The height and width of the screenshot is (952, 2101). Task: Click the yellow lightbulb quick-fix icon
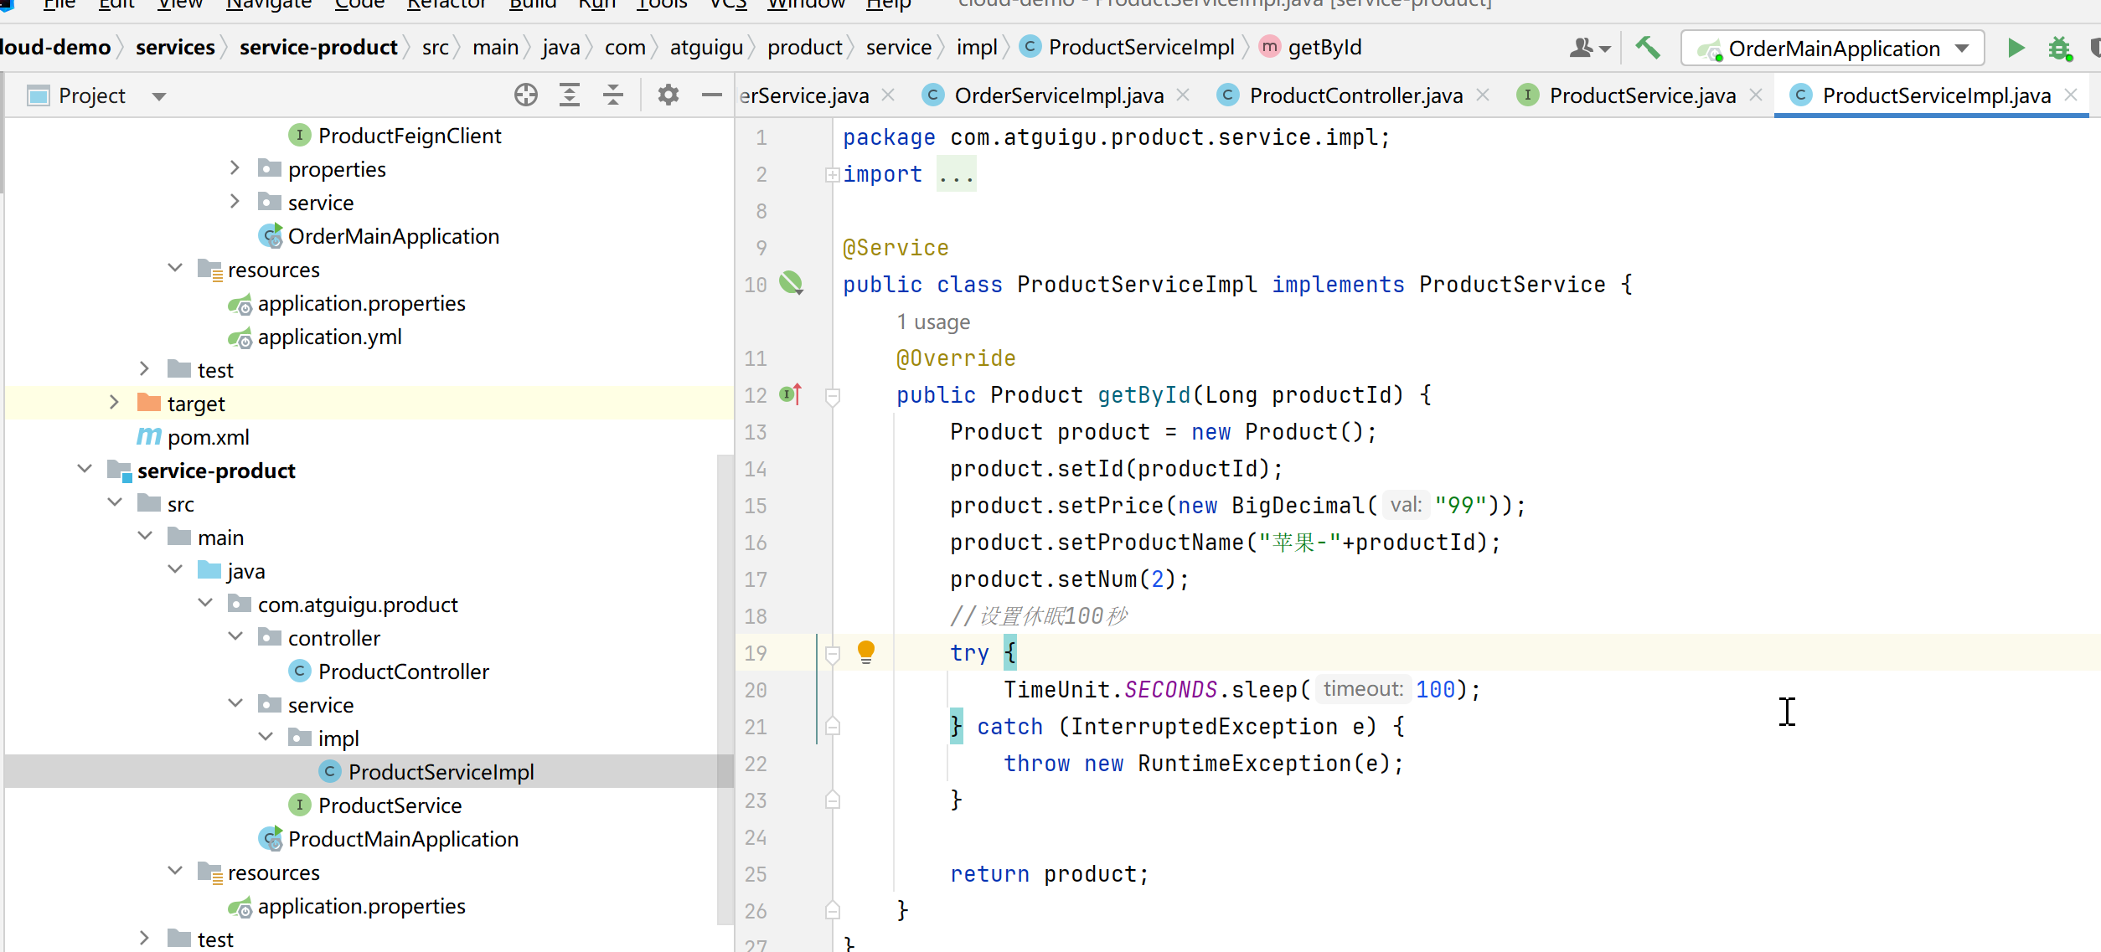[x=866, y=651]
